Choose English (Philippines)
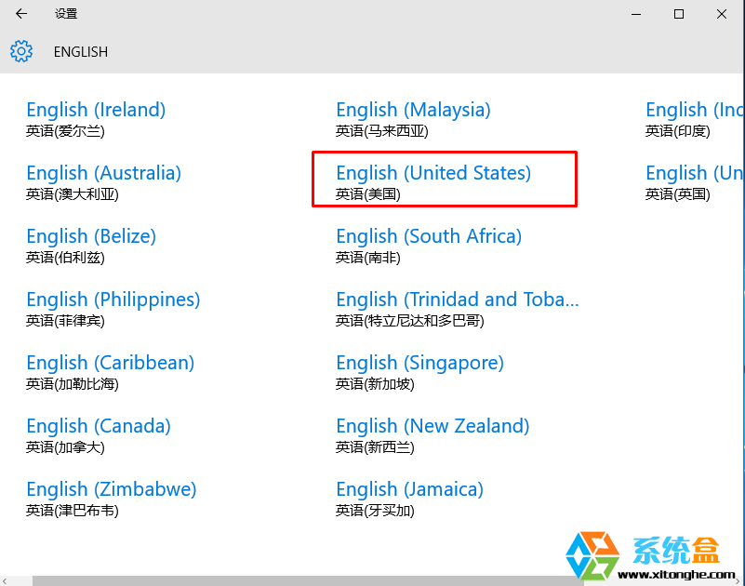Screen dimensions: 745x586 [x=113, y=308]
